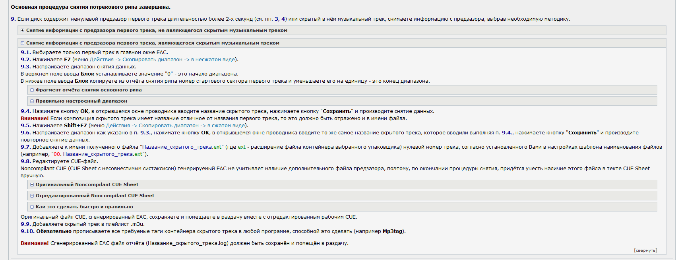Image resolution: width=678 pixels, height=260 pixels.
Task: Expand the first spoiler about non-hidden pregap track
Action: tap(342, 30)
